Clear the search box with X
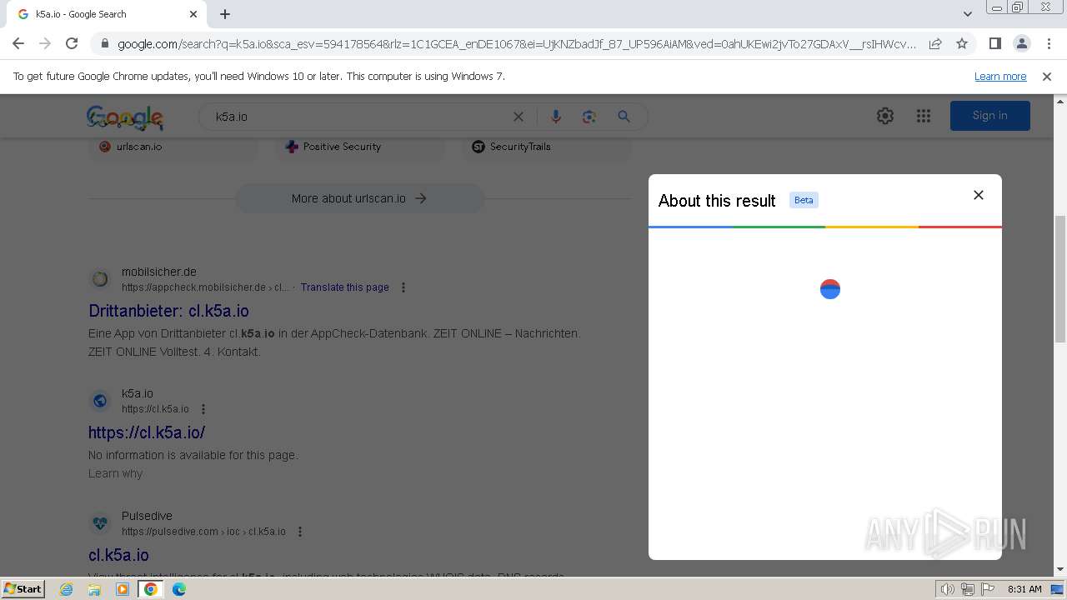The width and height of the screenshot is (1067, 600). pos(518,117)
